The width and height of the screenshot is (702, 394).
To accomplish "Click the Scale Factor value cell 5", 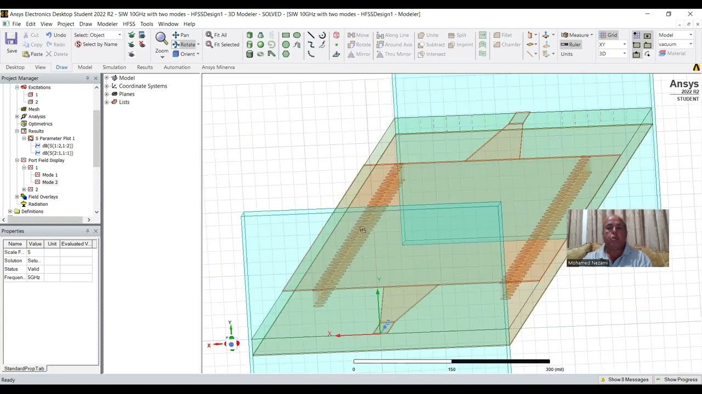I will tap(35, 252).
